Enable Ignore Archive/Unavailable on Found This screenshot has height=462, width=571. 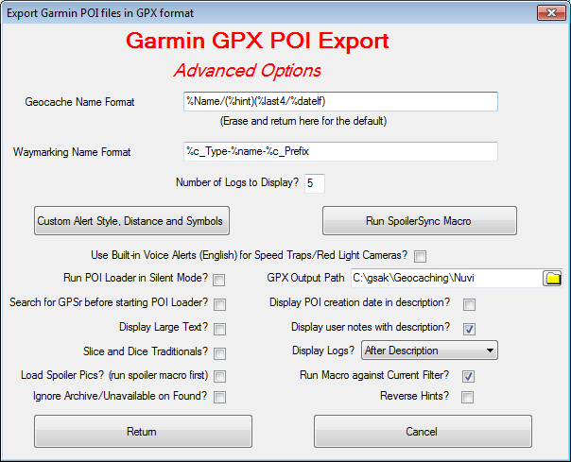tap(219, 397)
